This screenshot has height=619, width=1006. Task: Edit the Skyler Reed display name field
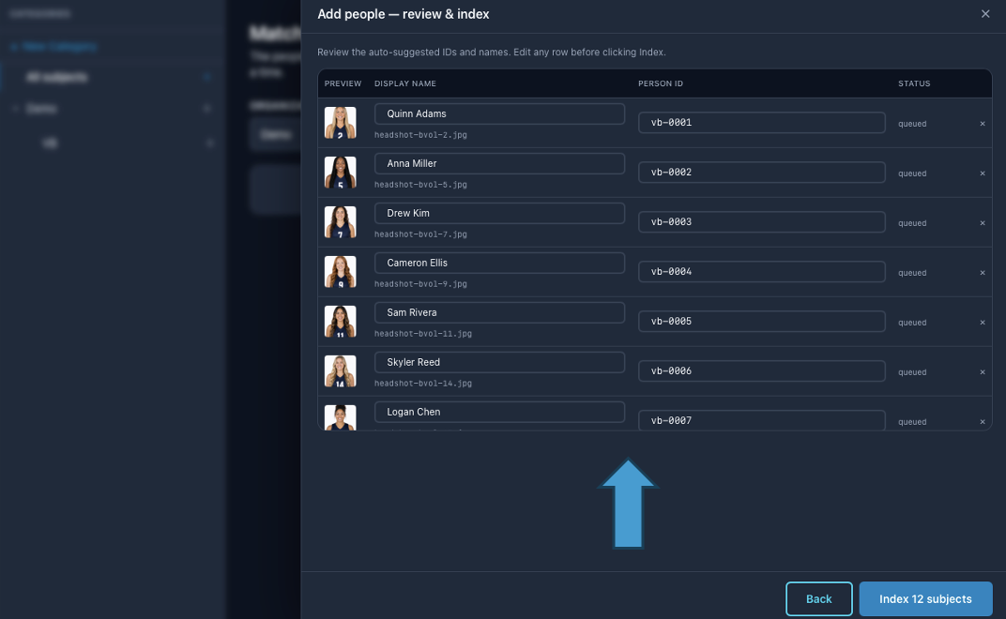click(x=499, y=362)
